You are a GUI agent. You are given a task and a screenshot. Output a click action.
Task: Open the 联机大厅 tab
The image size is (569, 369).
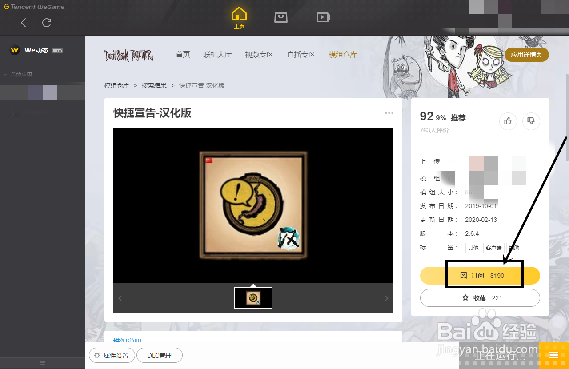218,55
